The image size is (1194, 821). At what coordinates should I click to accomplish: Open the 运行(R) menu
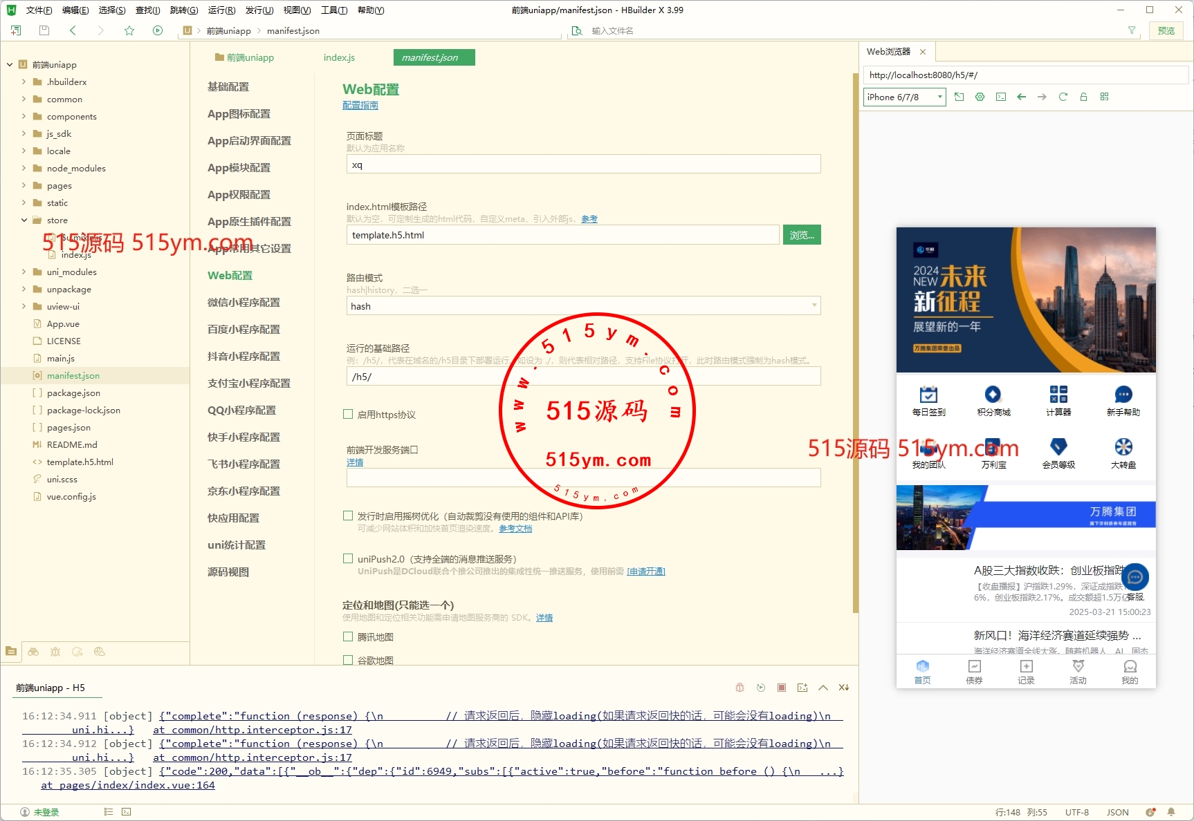coord(221,10)
